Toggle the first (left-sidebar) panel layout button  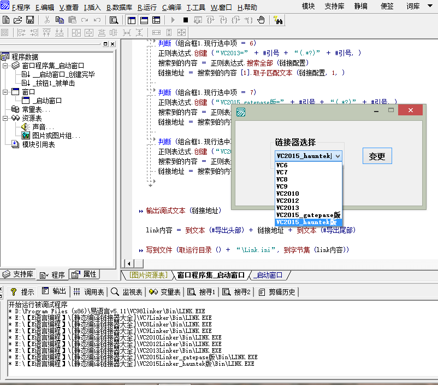click(132, 20)
